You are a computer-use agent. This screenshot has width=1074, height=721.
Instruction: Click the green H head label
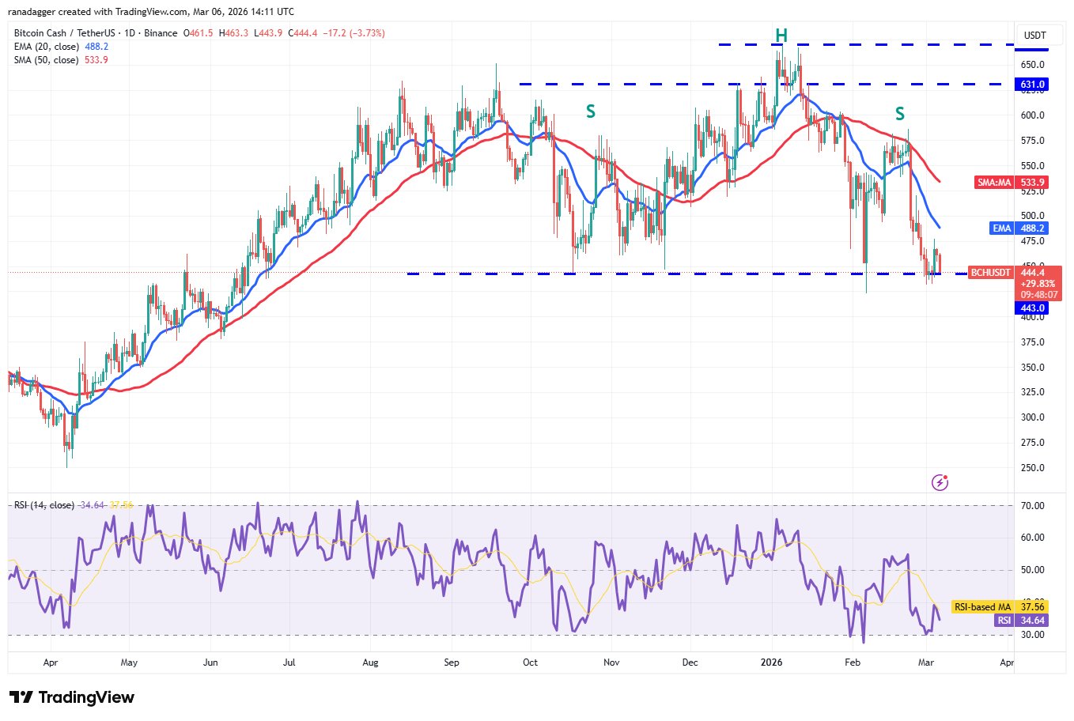pyautogui.click(x=781, y=36)
